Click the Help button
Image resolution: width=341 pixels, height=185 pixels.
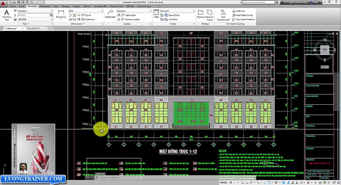tap(314, 2)
